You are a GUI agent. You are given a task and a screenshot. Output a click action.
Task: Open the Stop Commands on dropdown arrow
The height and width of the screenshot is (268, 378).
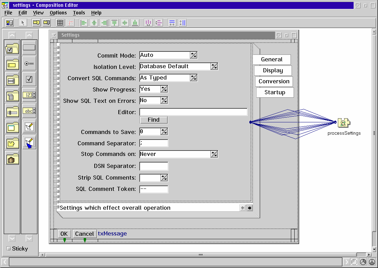pyautogui.click(x=214, y=154)
